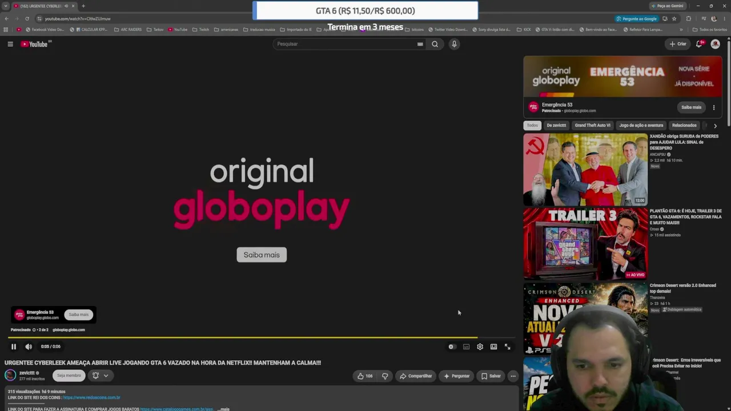This screenshot has height=411, width=731.
Task: Dislike the video with the thumbs-down button
Action: 385,376
